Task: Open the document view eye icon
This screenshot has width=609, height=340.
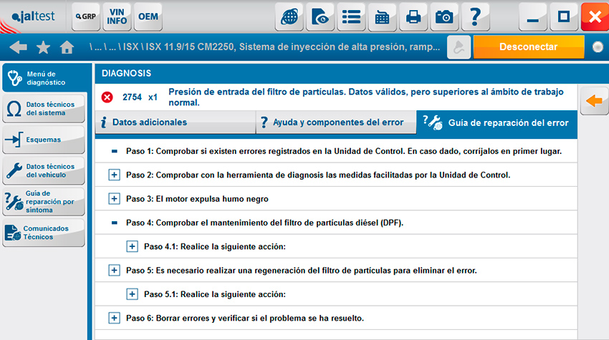Action: [320, 16]
